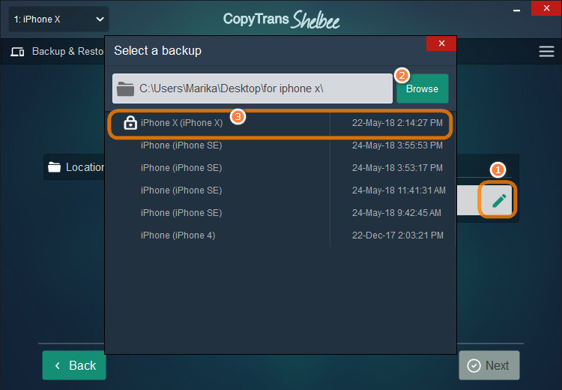Open the hamburger menu

546,51
